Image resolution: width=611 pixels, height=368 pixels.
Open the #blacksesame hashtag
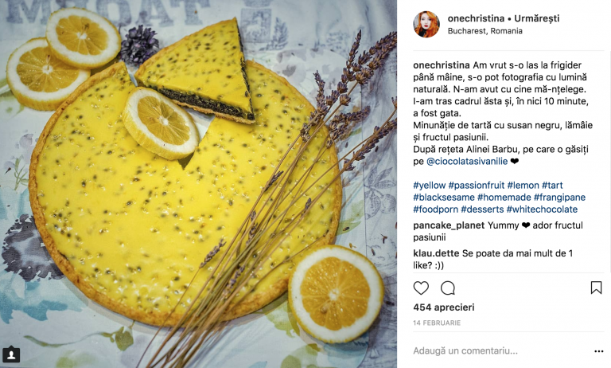pos(443,198)
